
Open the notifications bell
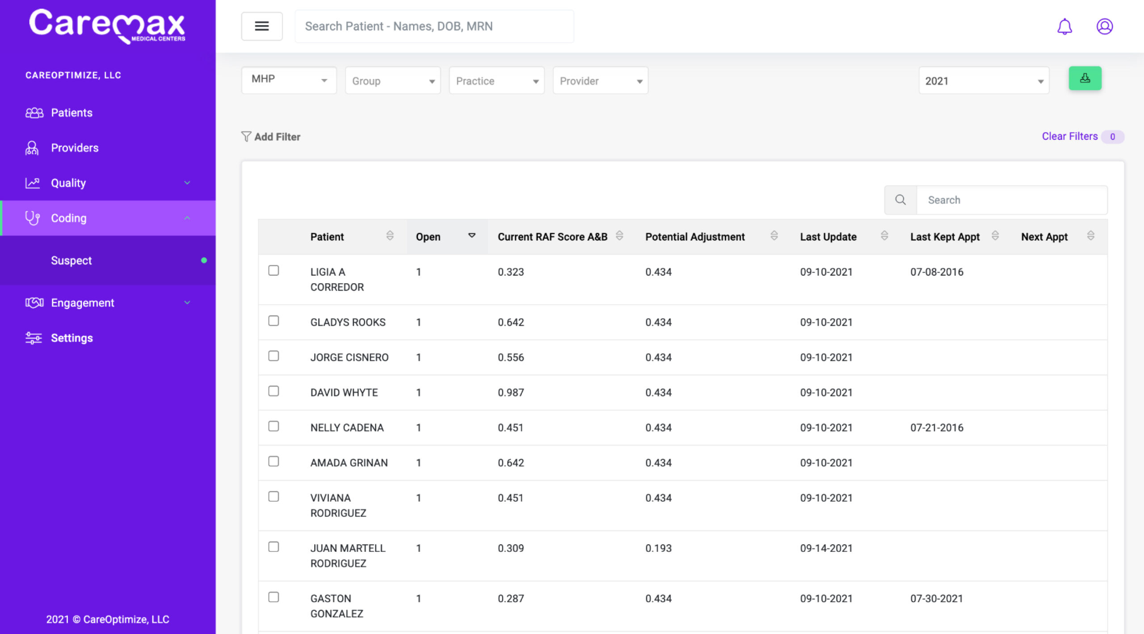pyautogui.click(x=1064, y=26)
